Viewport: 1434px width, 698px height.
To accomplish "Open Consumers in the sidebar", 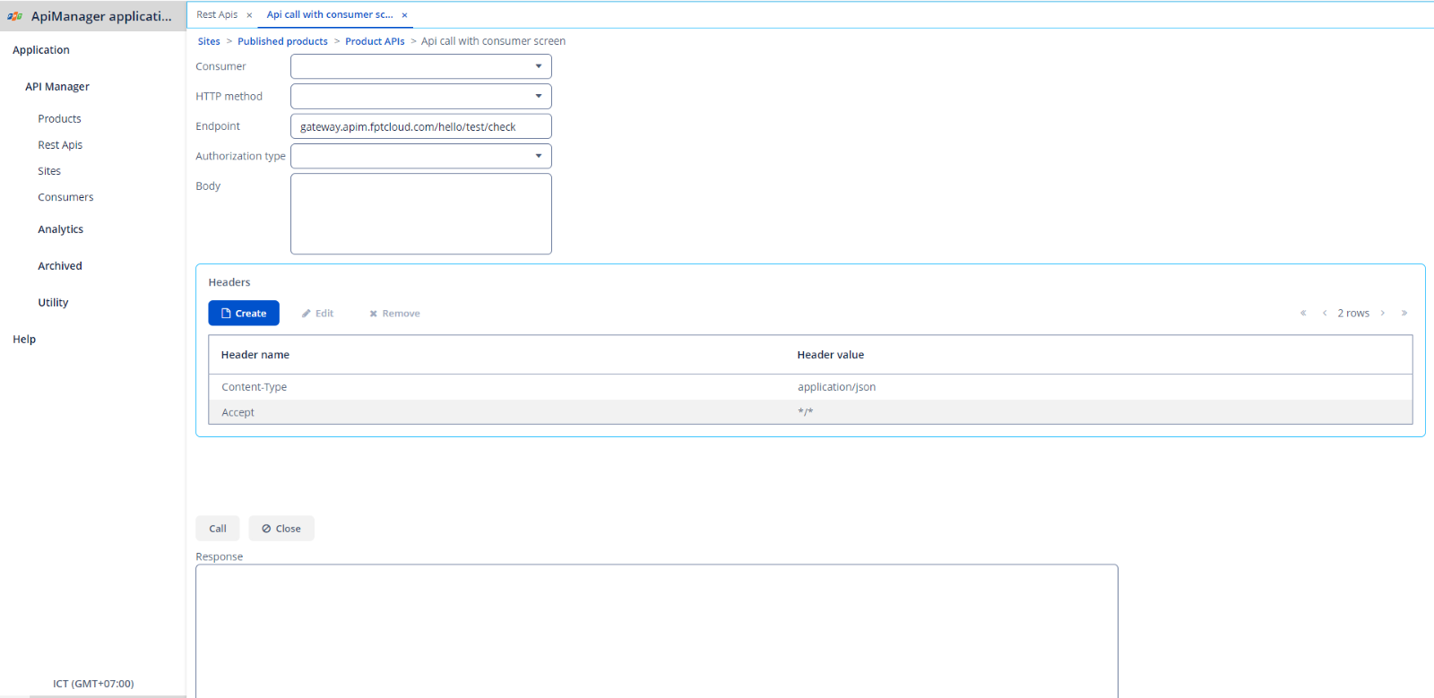I will [65, 197].
